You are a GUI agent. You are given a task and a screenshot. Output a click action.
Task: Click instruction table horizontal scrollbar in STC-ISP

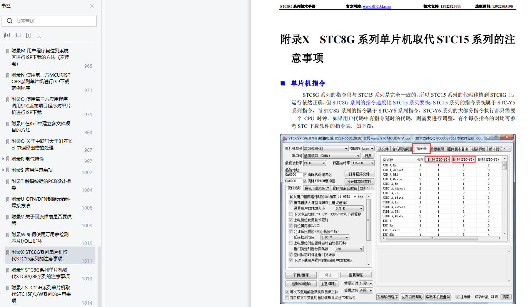441,238
